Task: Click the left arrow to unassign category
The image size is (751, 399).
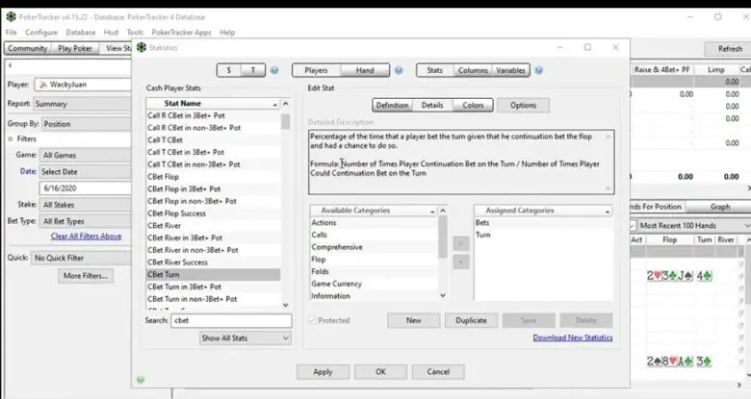Action: pyautogui.click(x=461, y=262)
